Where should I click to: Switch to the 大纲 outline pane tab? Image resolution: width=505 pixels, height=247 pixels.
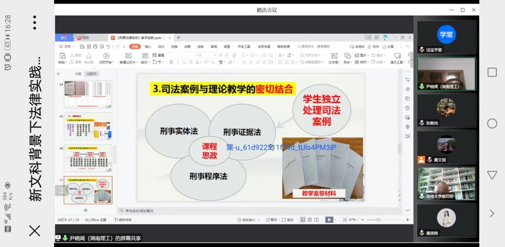(78, 74)
